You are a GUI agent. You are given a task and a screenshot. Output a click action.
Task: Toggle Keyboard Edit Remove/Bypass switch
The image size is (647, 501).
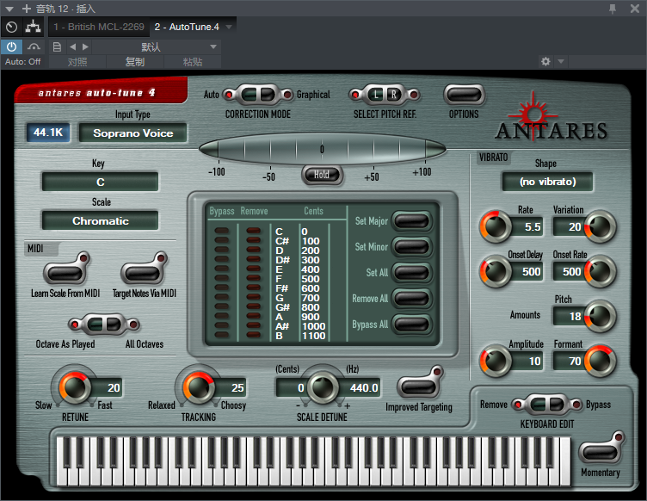click(x=547, y=405)
